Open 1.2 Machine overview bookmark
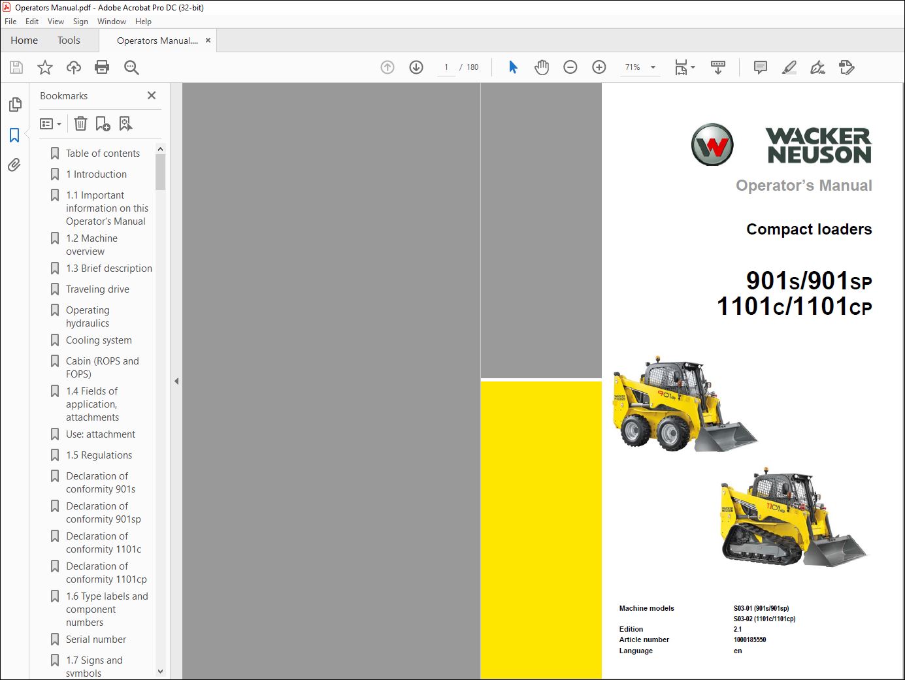905x680 pixels. point(91,245)
